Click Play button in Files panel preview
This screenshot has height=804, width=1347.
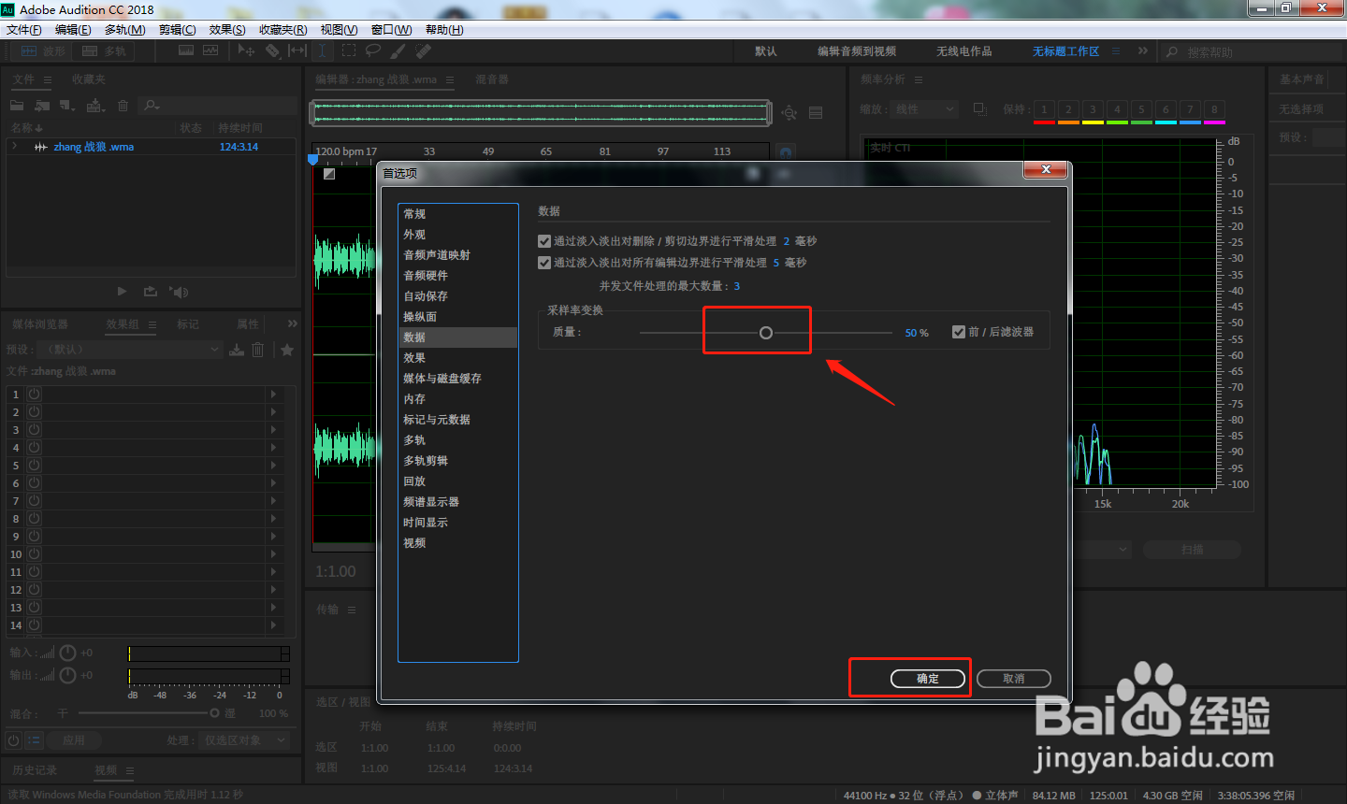click(122, 292)
